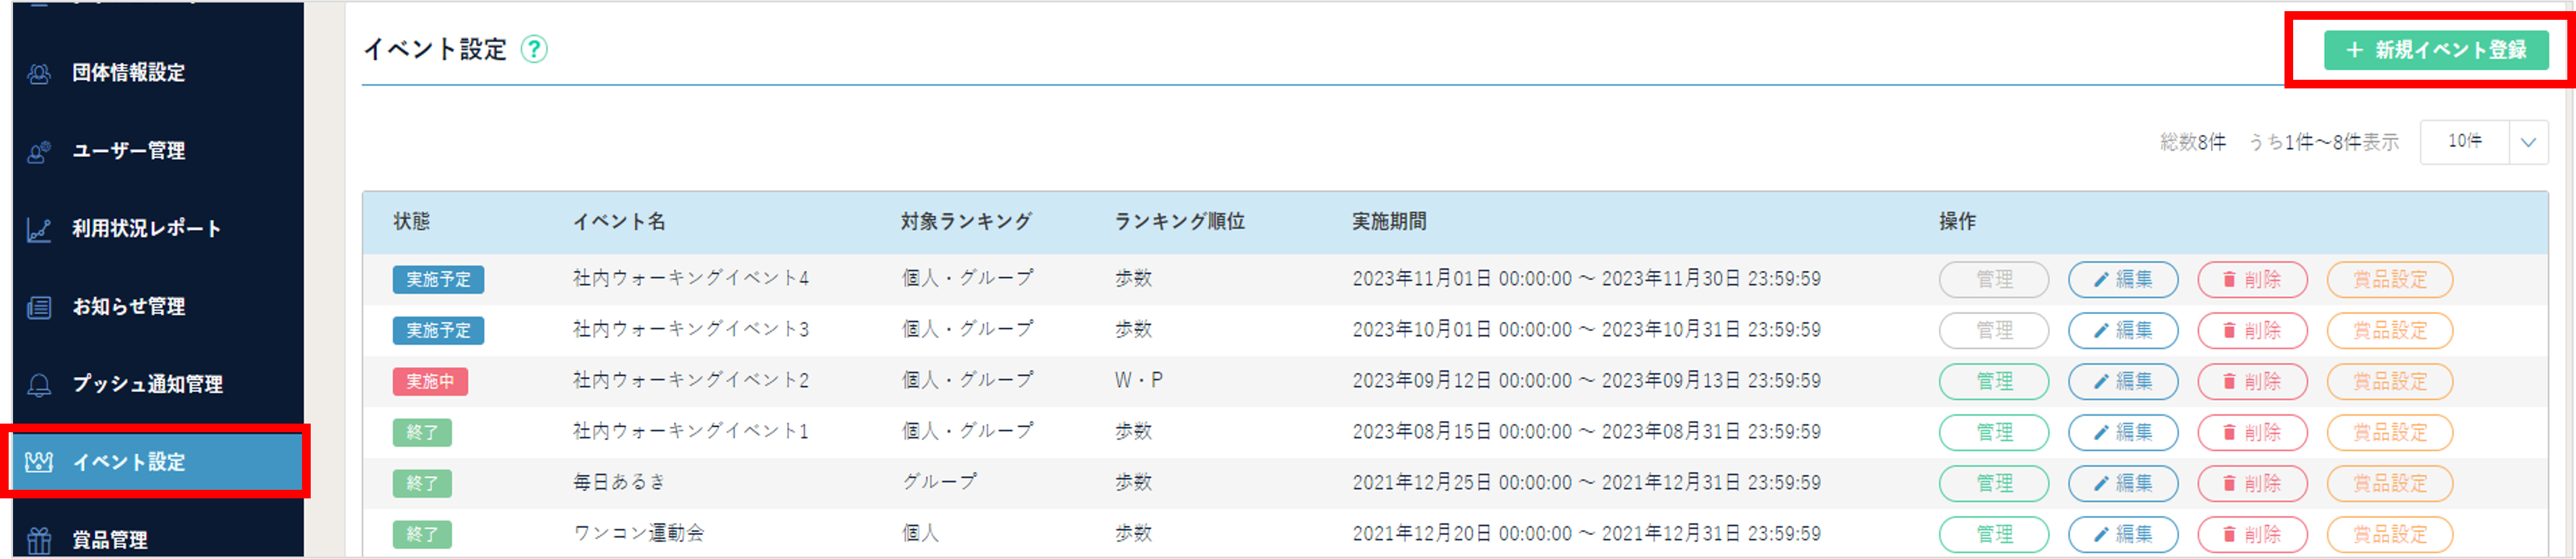This screenshot has height=559, width=2576.
Task: Edit the 毎日あるき event
Action: (2122, 483)
